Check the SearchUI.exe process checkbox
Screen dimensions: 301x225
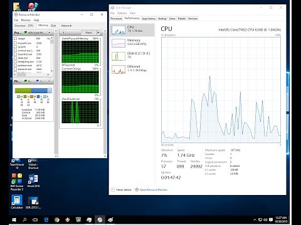[15, 54]
